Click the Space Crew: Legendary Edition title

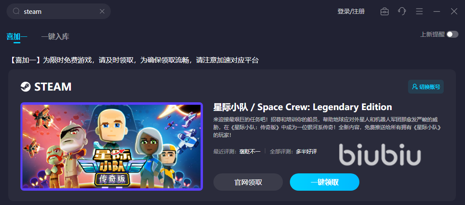click(x=302, y=107)
